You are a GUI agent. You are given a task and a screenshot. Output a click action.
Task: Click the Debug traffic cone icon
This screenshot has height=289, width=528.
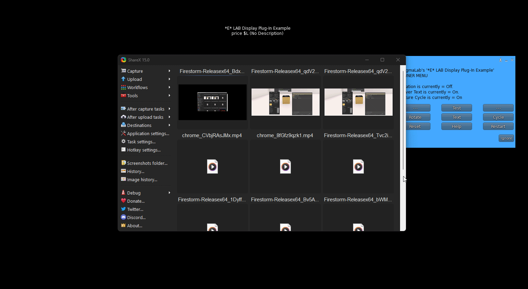[x=123, y=192]
